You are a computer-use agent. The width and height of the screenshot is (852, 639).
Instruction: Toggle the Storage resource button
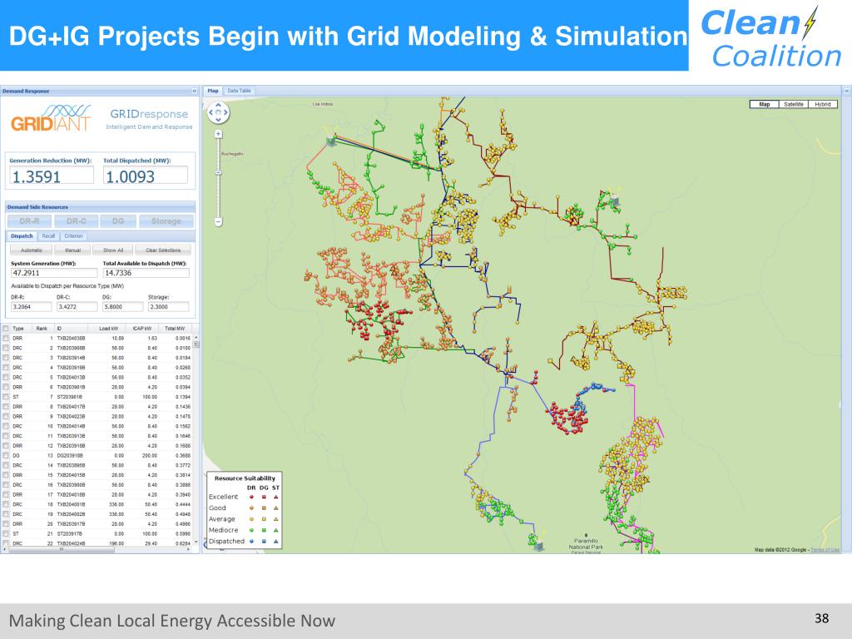click(166, 221)
